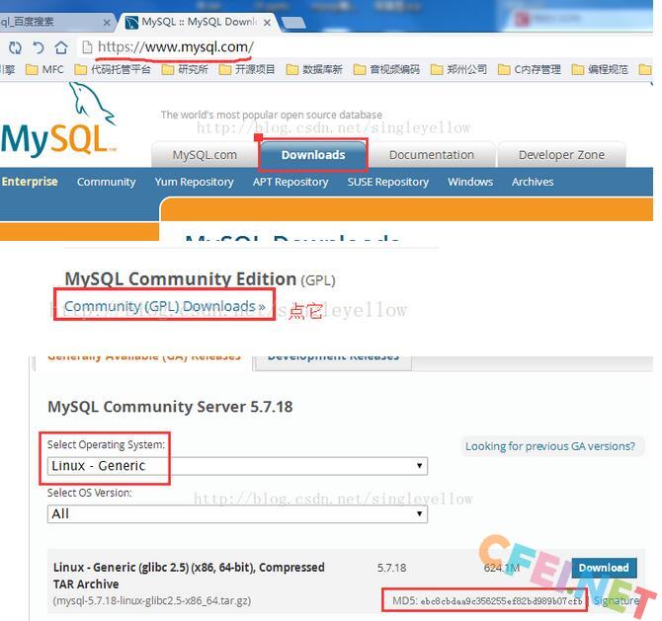
Task: Click Community (GPL) Downloads link
Action: coord(165,306)
